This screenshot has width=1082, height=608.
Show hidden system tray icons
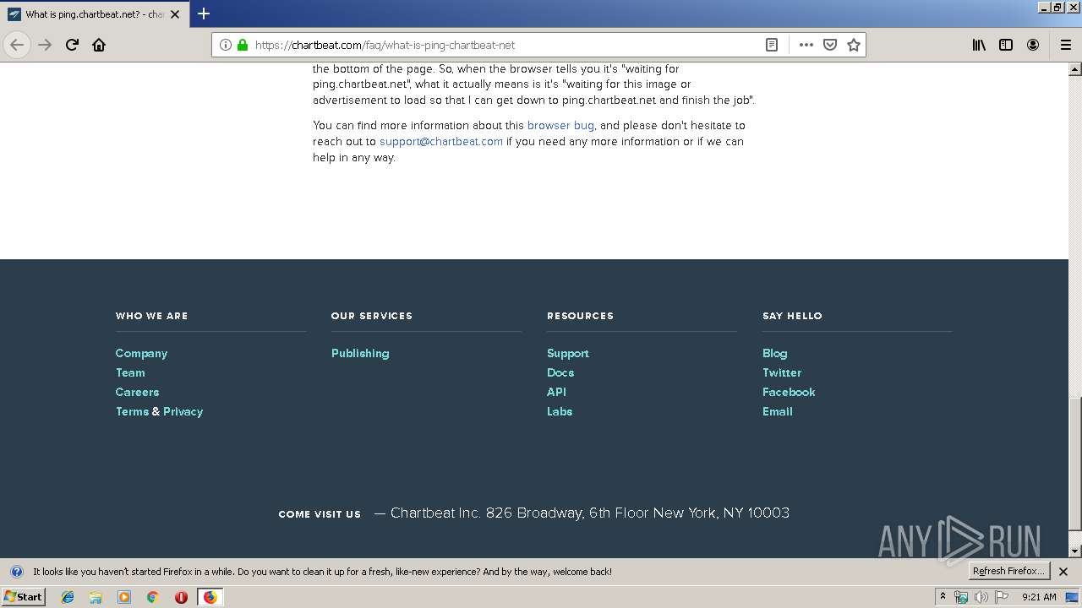click(x=943, y=597)
